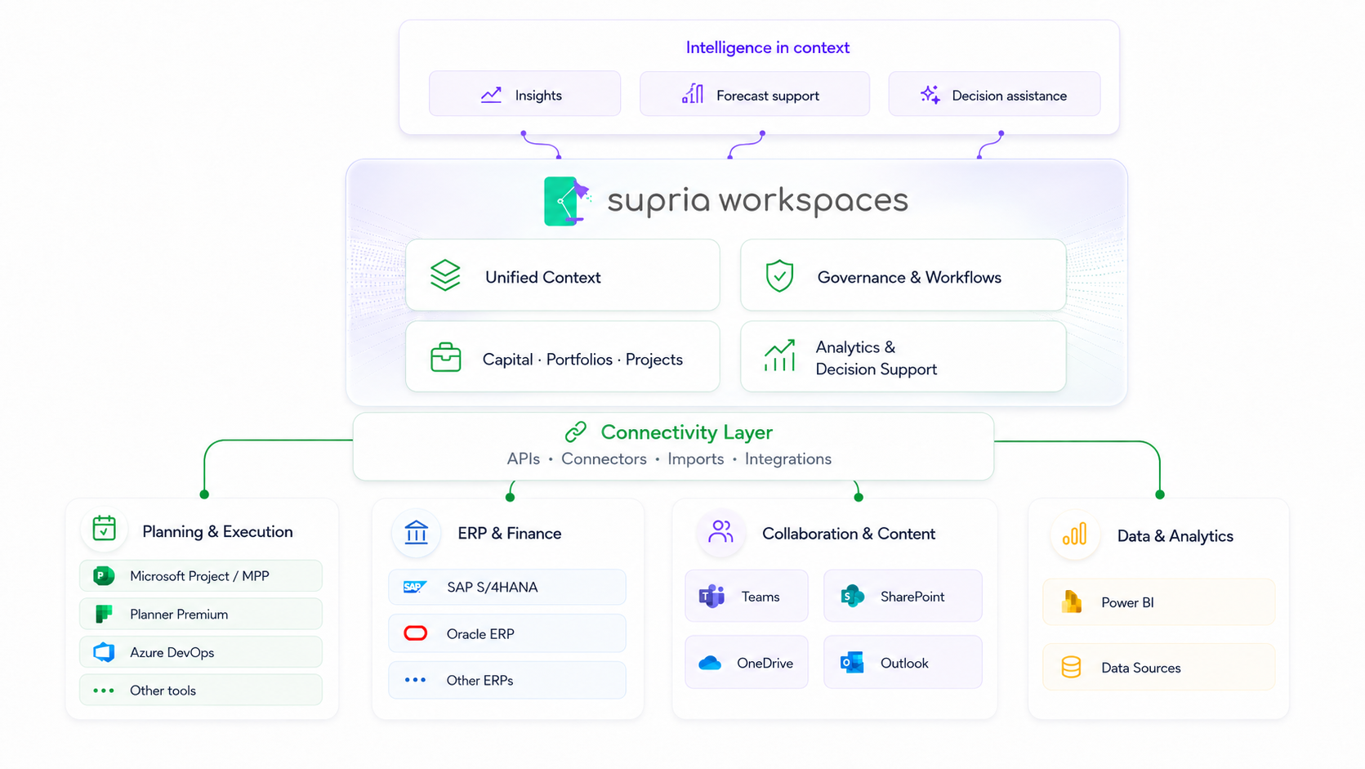This screenshot has height=769, width=1365.
Task: Click the Azure DevOps icon
Action: 104,652
